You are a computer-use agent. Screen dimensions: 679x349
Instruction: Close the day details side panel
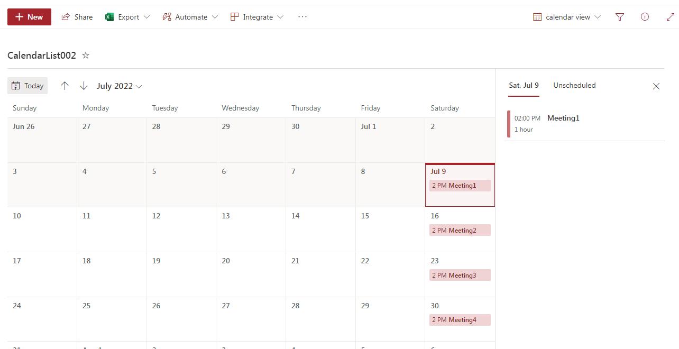tap(656, 86)
